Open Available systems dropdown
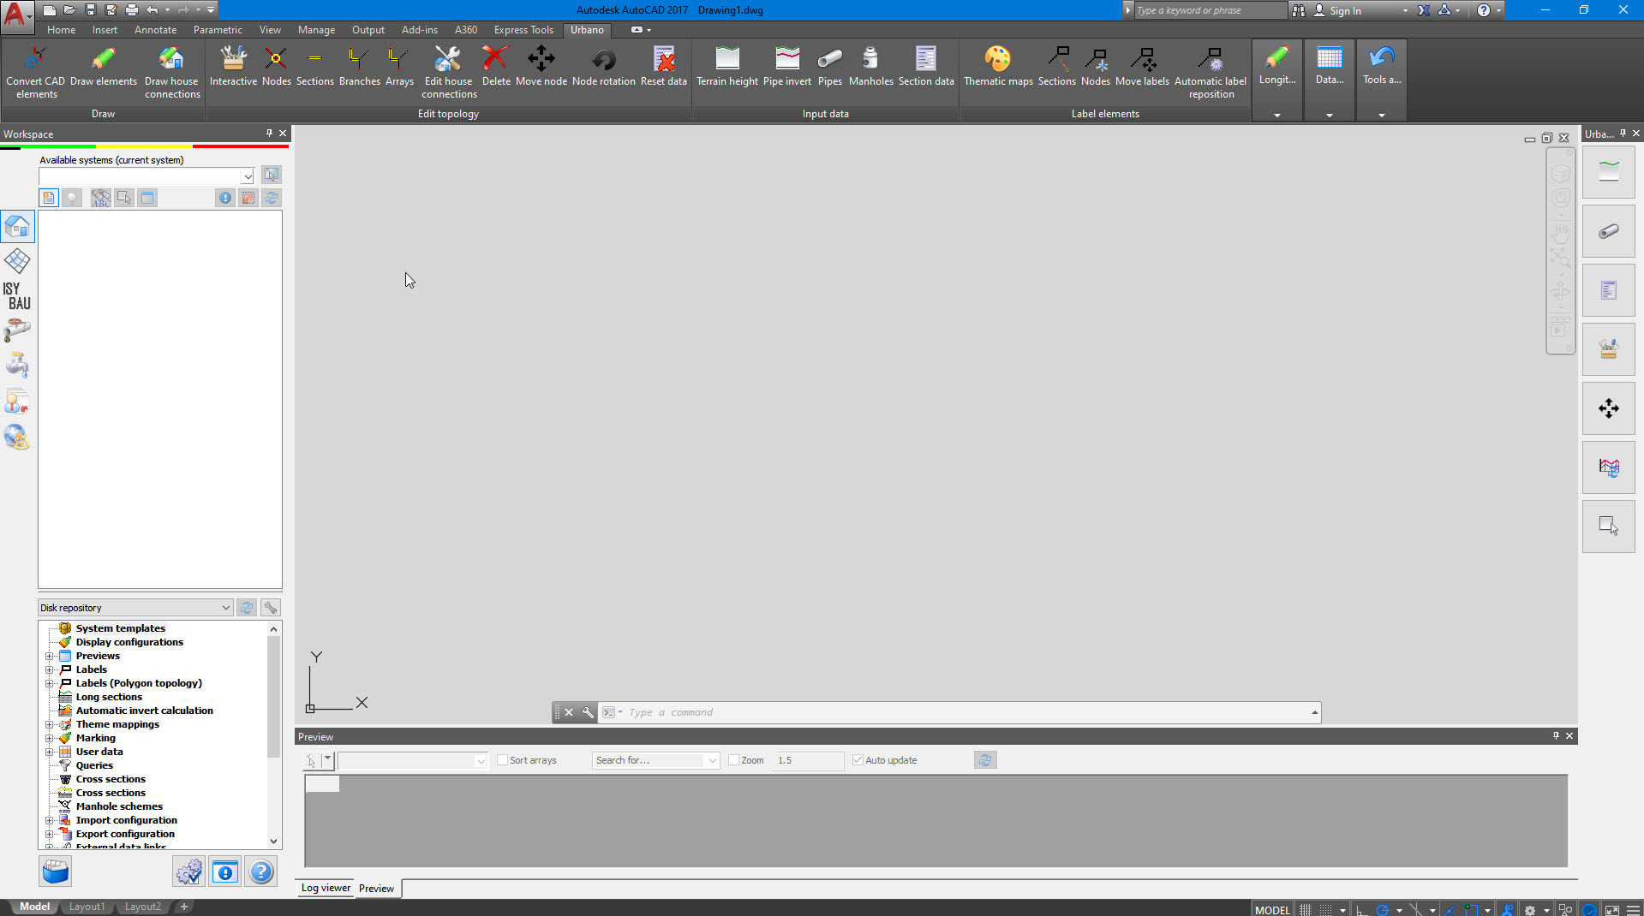1644x916 pixels. click(248, 175)
